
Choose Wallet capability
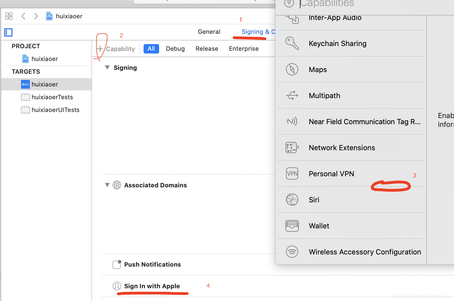(x=351, y=226)
